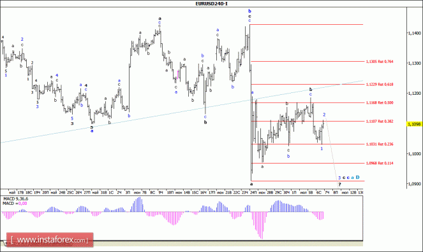Select the 1,1229 Ret 0,618 Fibonacci label
The height and width of the screenshot is (252, 423).
pyautogui.click(x=380, y=85)
